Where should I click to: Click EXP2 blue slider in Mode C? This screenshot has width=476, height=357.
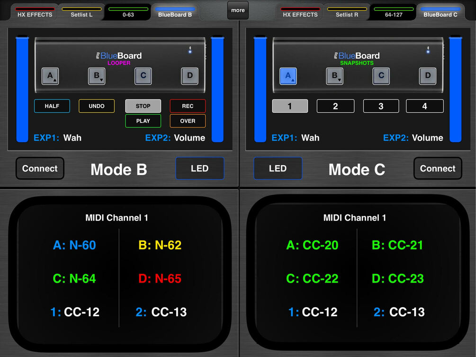click(455, 89)
